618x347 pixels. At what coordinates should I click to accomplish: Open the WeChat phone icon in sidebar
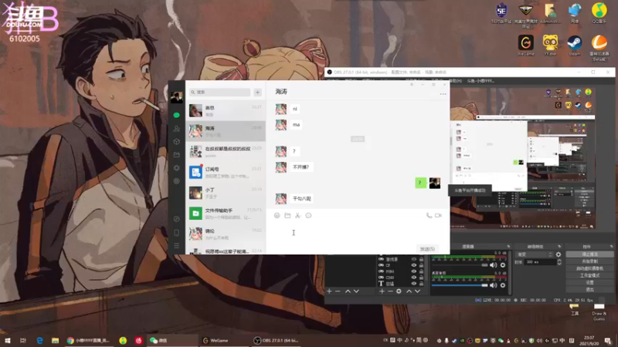(x=177, y=233)
